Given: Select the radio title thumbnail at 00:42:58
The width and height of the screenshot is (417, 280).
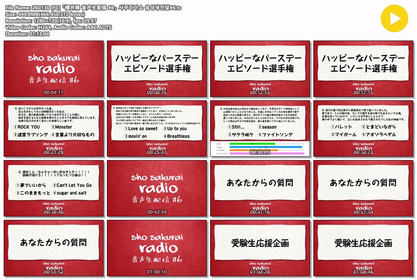Looking at the screenshot, I should [x=157, y=188].
